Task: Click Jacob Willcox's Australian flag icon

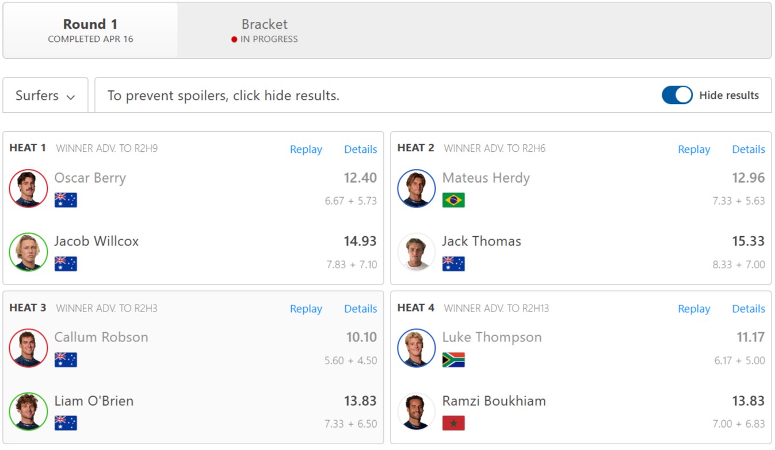Action: pyautogui.click(x=66, y=264)
